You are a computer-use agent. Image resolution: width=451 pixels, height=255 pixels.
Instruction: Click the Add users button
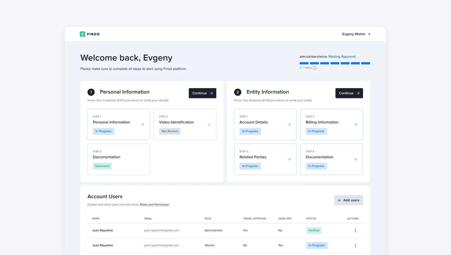[348, 200]
